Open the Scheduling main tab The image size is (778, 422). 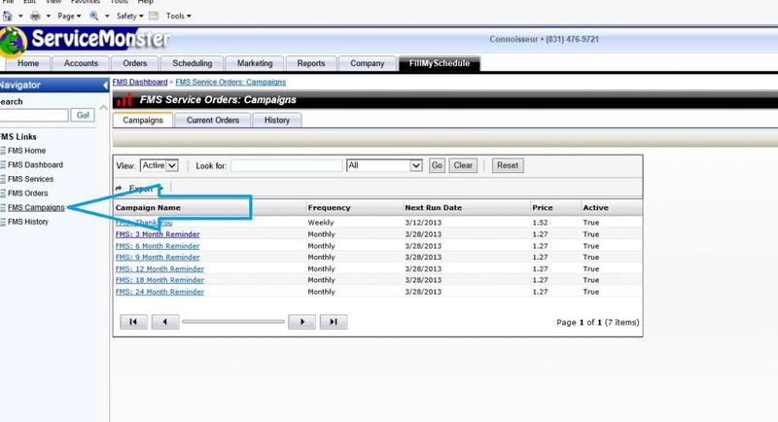pyautogui.click(x=192, y=64)
